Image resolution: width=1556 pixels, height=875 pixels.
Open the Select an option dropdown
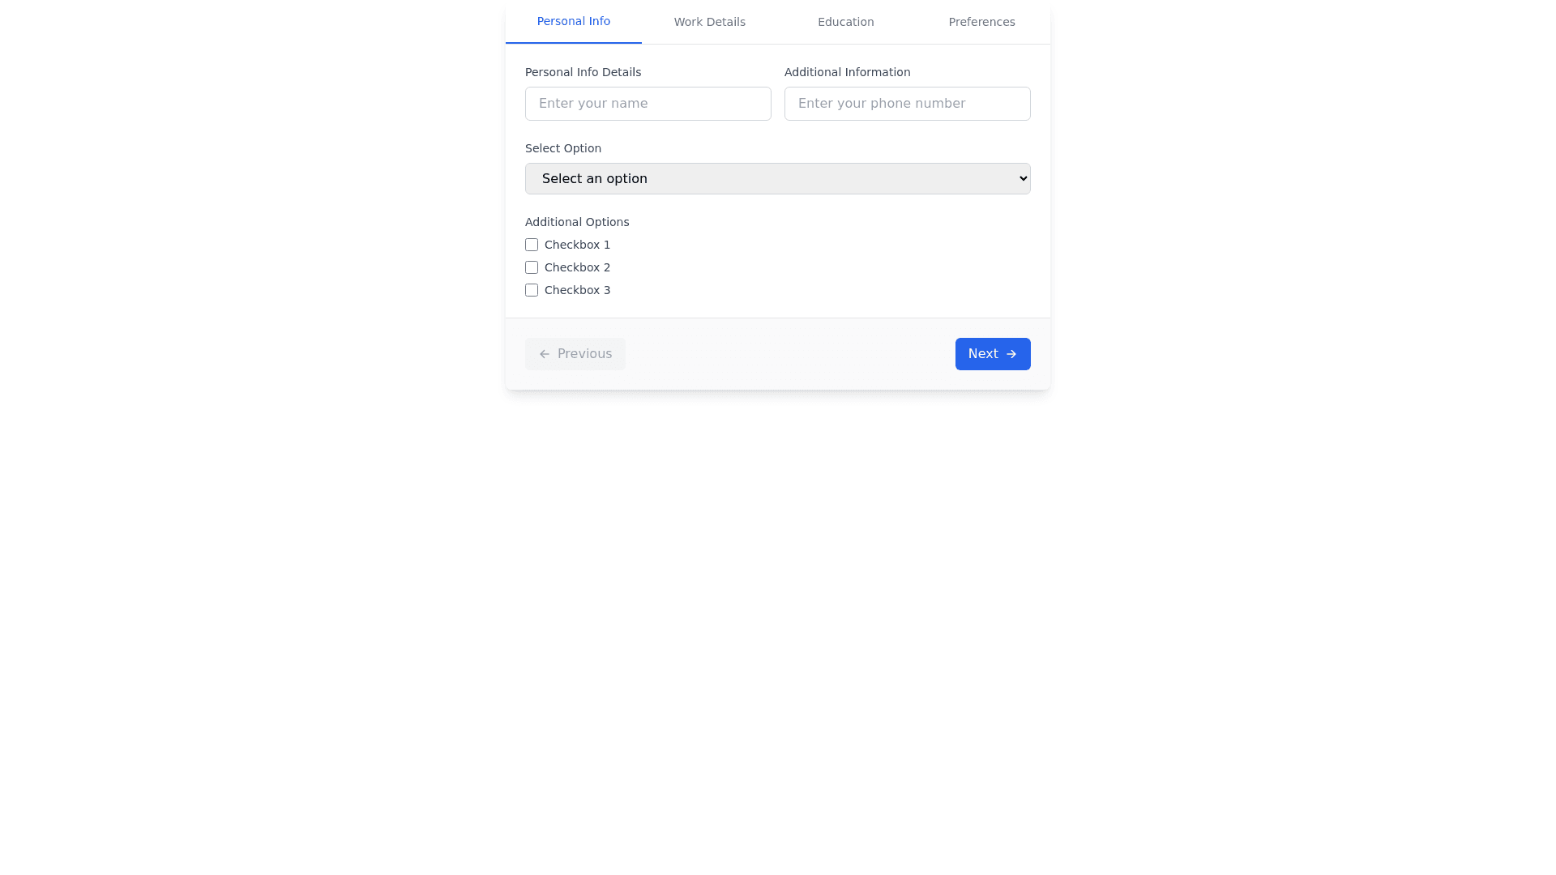(776, 178)
